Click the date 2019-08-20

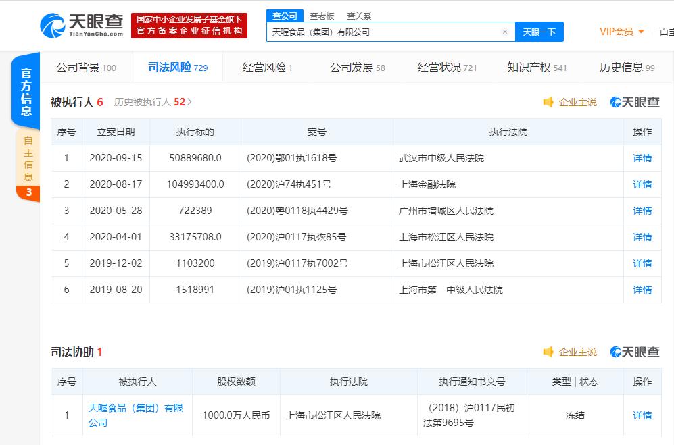tap(116, 290)
